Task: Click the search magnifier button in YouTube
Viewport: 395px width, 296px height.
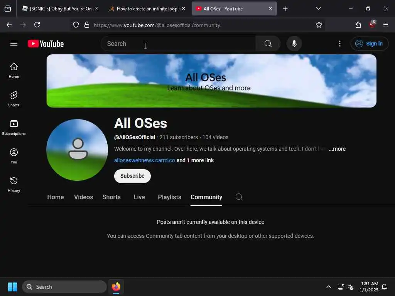Action: click(x=268, y=44)
